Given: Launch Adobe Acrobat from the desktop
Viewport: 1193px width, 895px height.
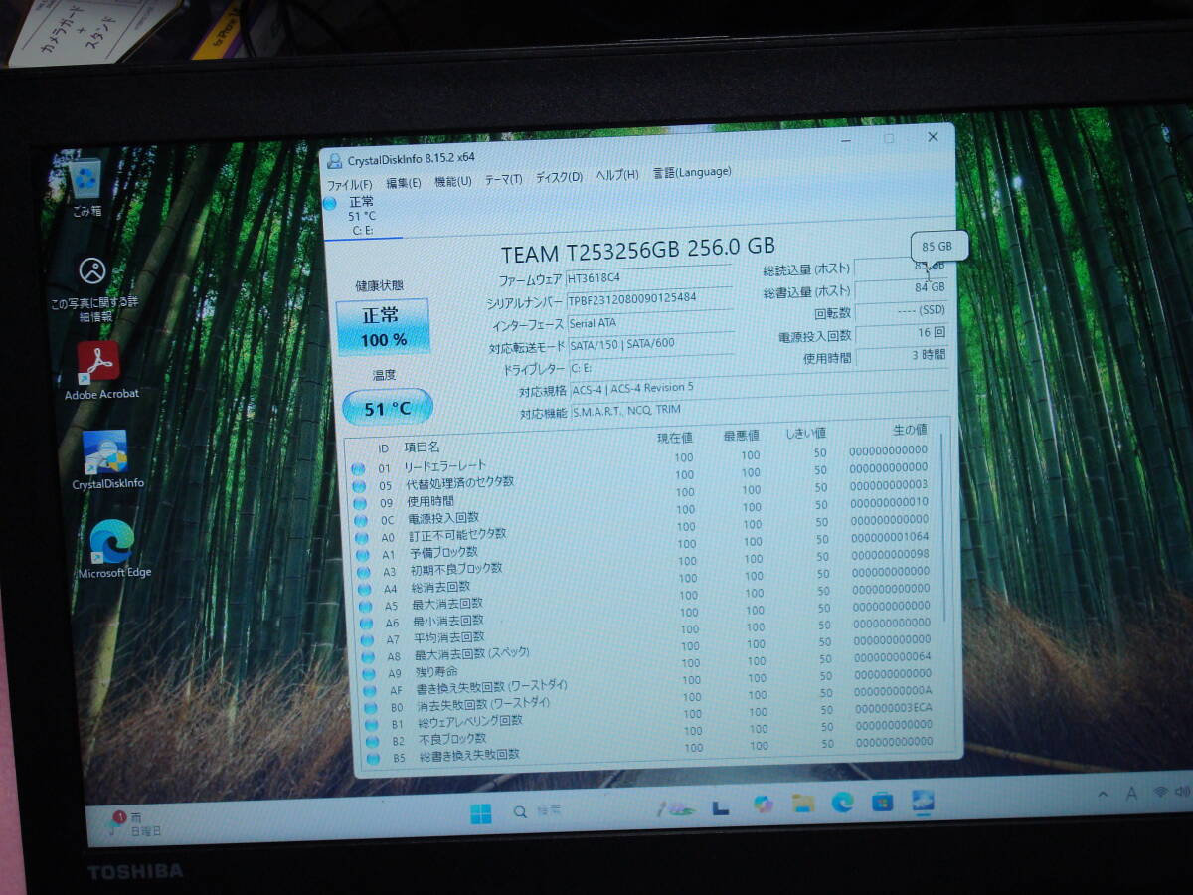Looking at the screenshot, I should point(99,358).
